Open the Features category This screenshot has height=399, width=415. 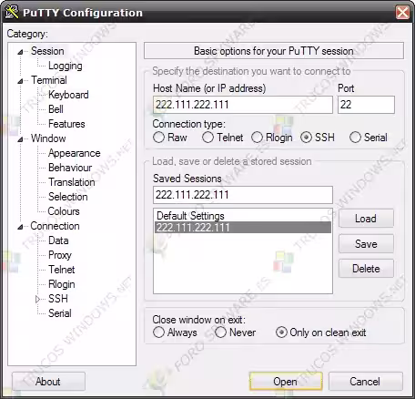coord(66,124)
